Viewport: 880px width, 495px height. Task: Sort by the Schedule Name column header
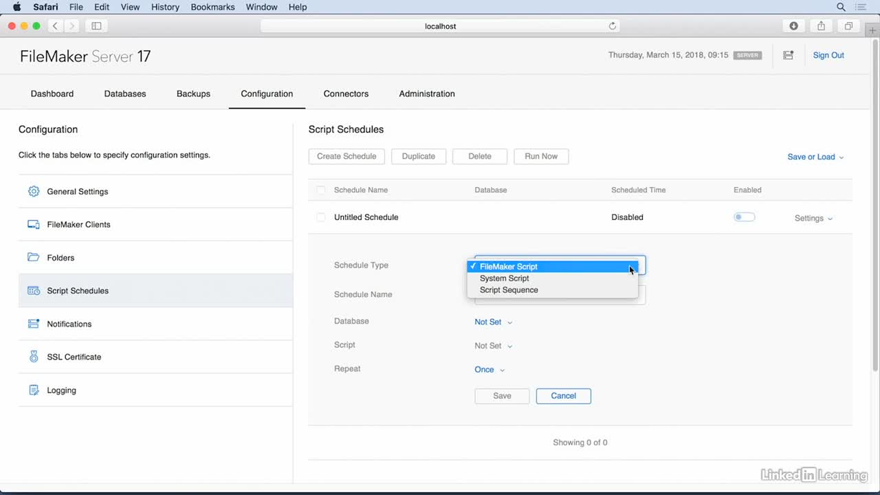[361, 190]
